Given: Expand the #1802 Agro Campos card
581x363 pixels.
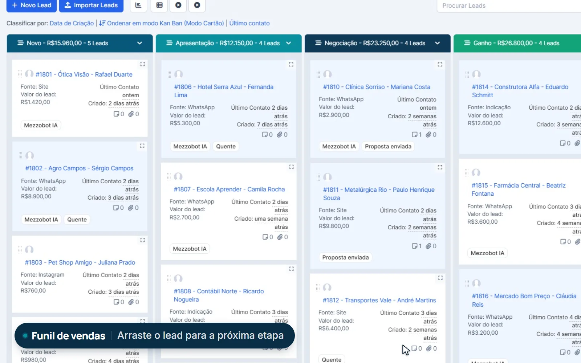Looking at the screenshot, I should coord(142,146).
